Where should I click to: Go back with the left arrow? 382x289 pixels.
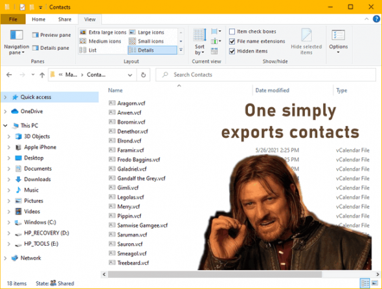tap(9, 75)
